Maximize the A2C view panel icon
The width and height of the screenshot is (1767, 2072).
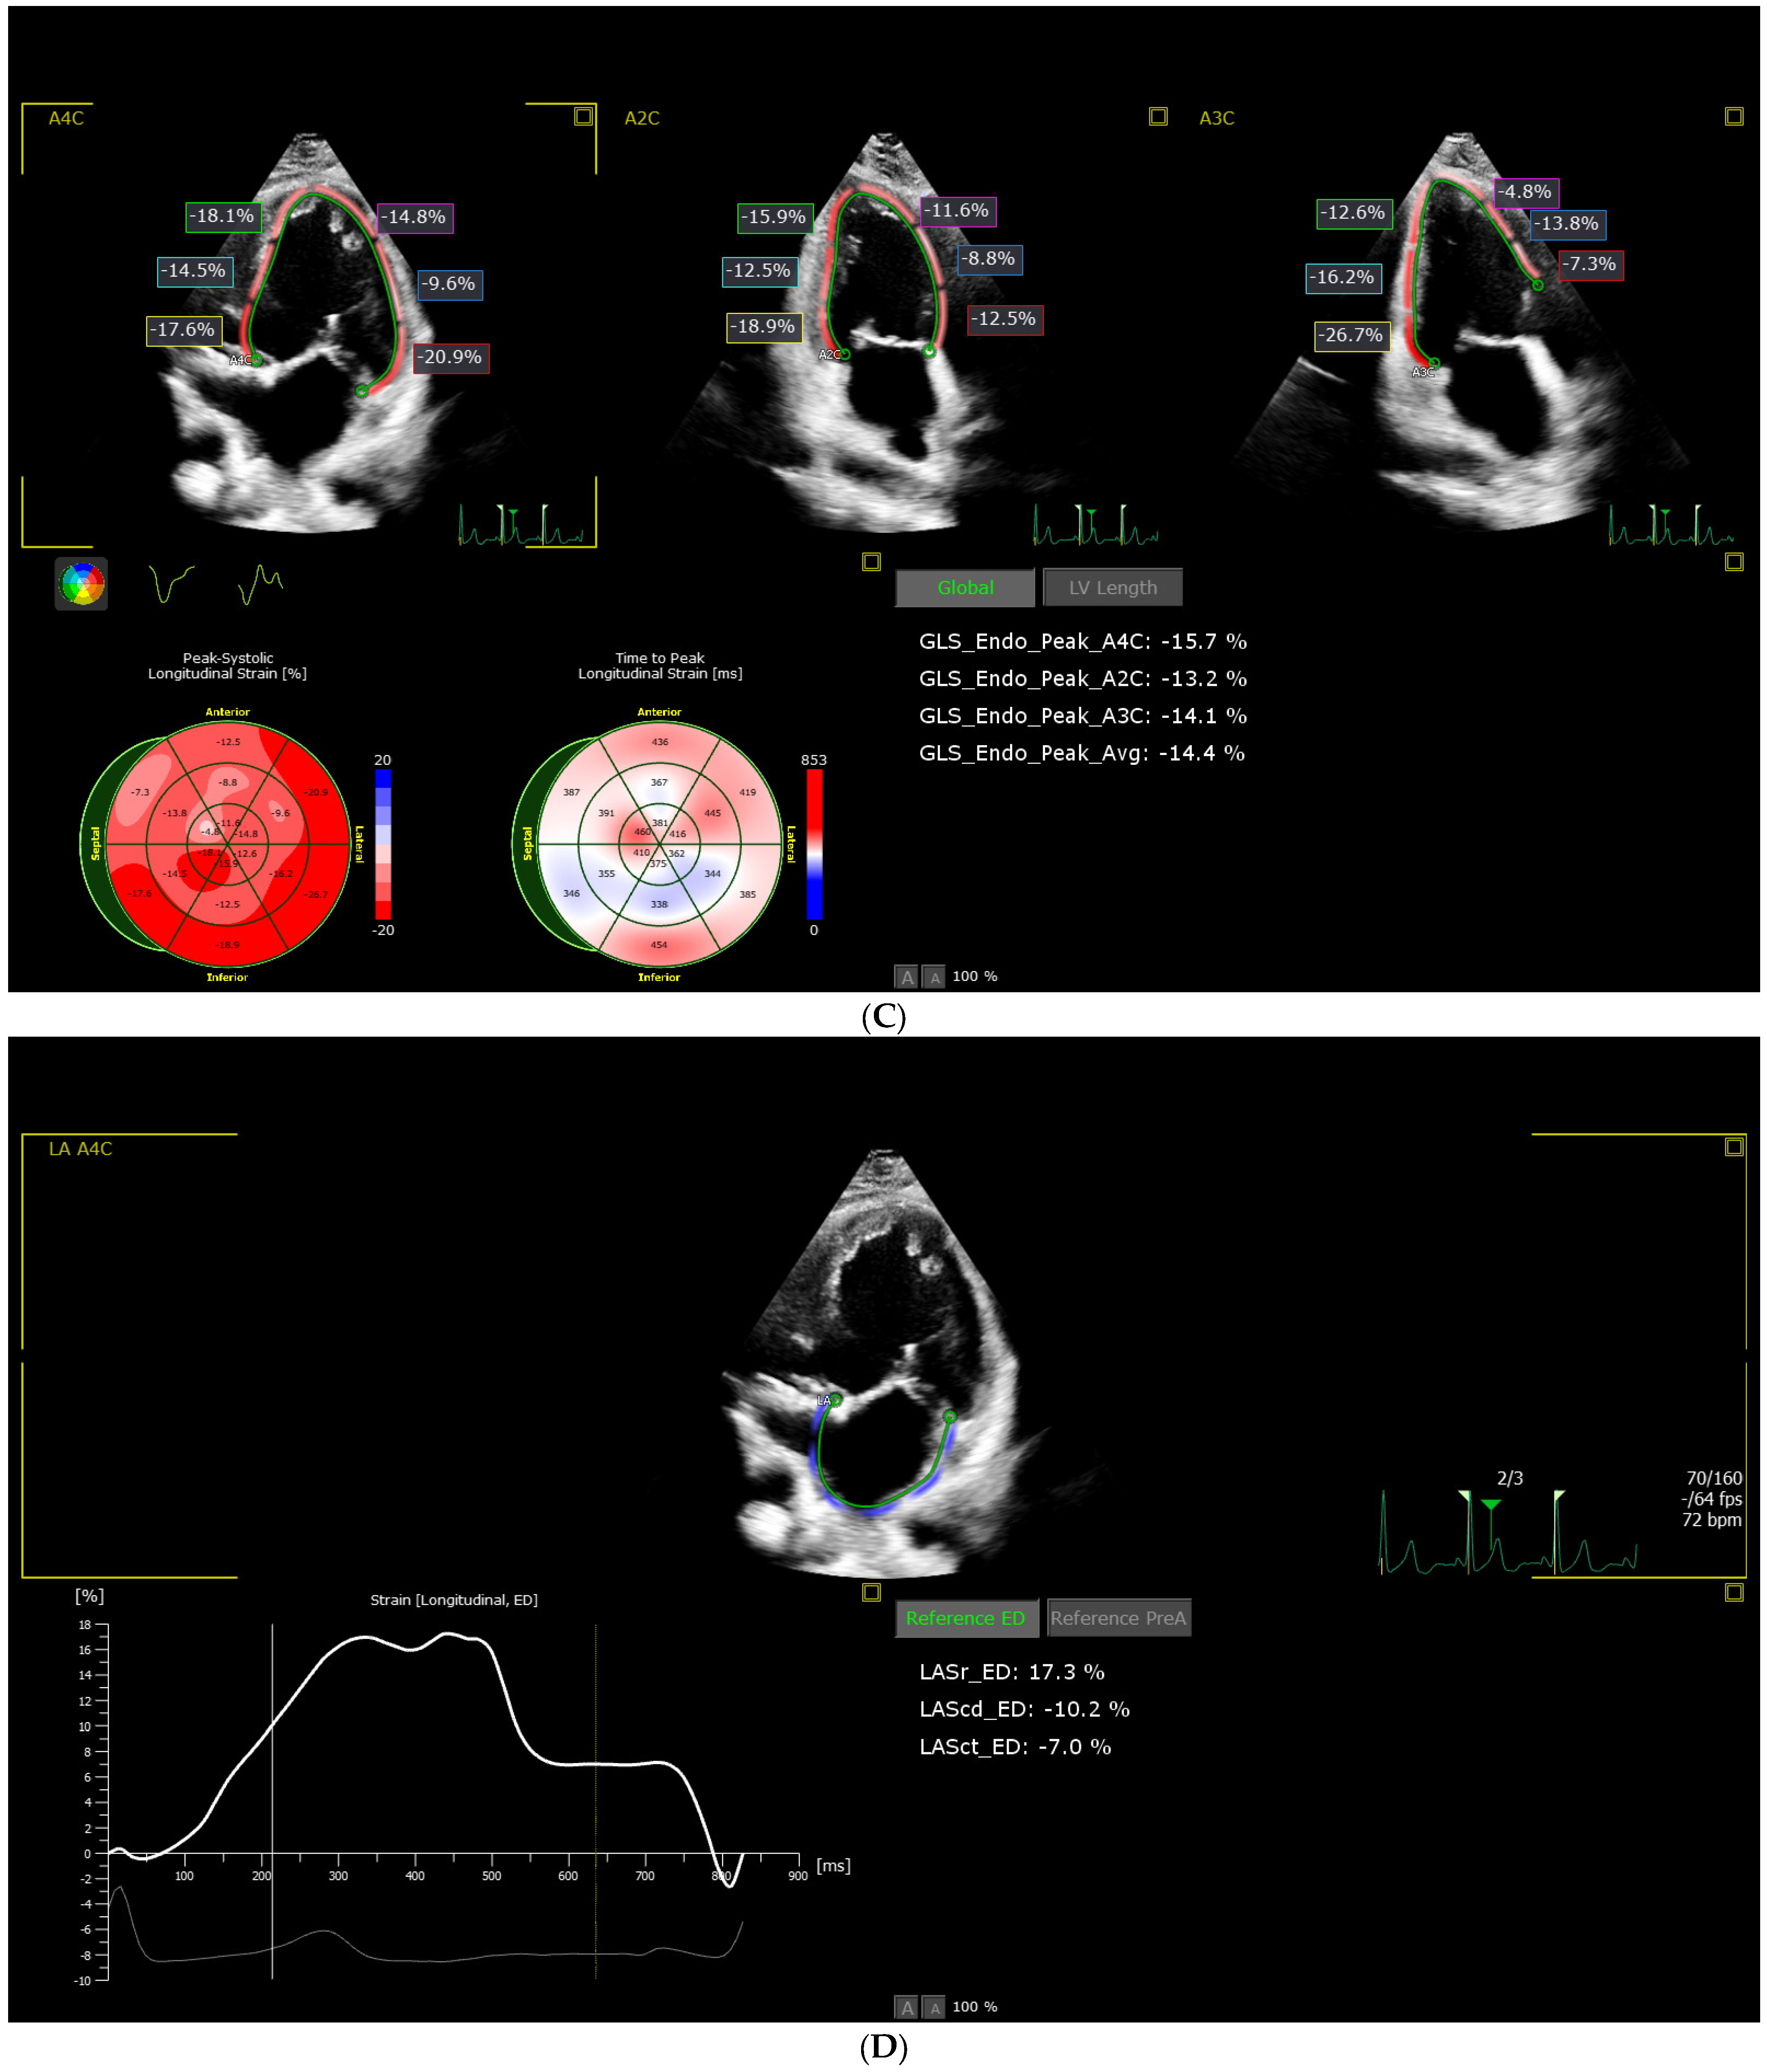[x=1158, y=117]
